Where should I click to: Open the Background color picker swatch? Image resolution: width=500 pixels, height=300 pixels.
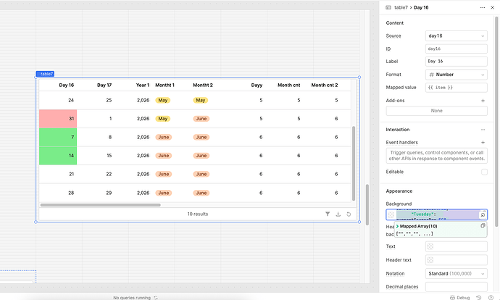point(391,214)
